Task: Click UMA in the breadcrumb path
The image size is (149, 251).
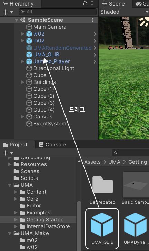Action: (114, 162)
